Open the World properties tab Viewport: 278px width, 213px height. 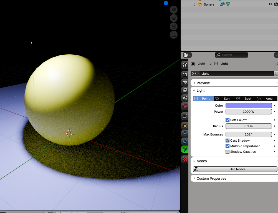tap(185, 106)
